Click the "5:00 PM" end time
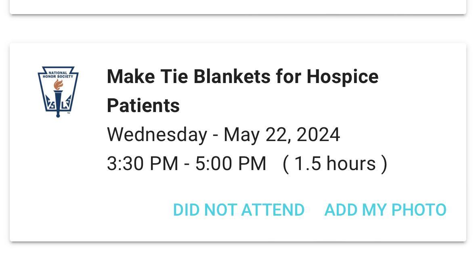Viewport: 476px width, 266px height. [231, 164]
